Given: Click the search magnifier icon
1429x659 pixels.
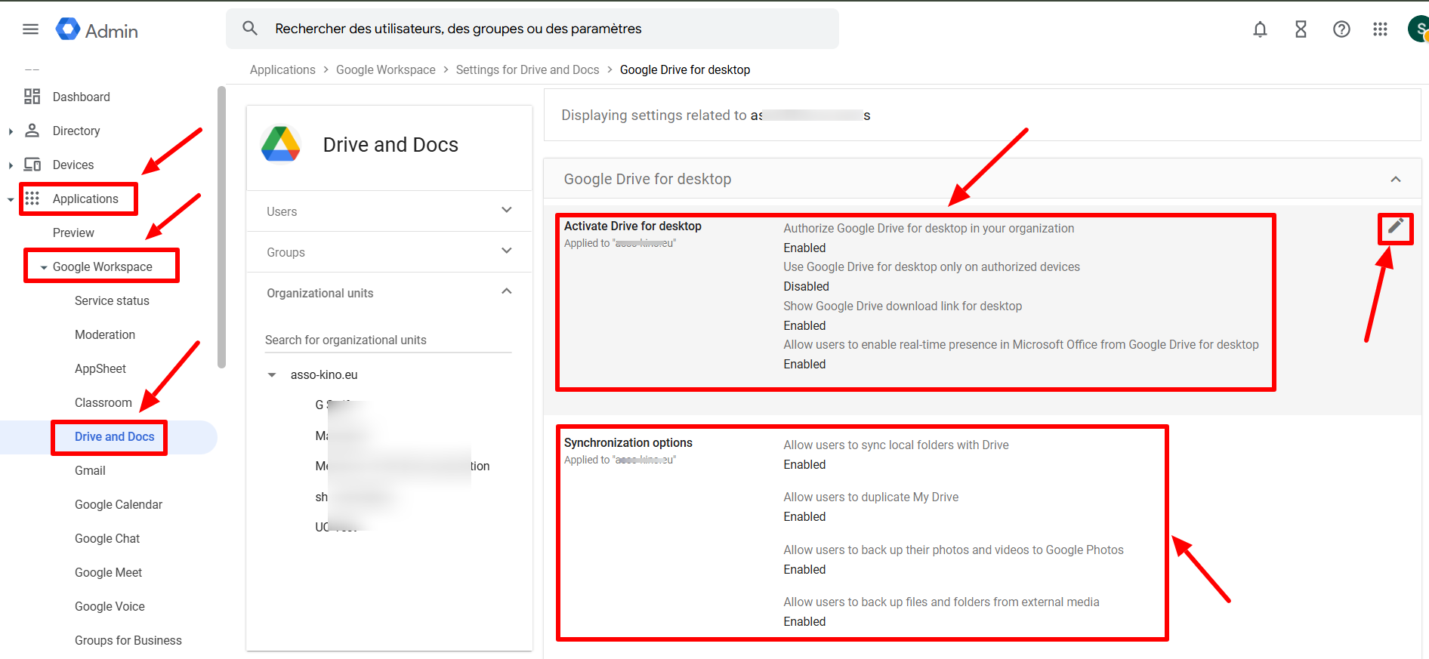Looking at the screenshot, I should click(250, 29).
